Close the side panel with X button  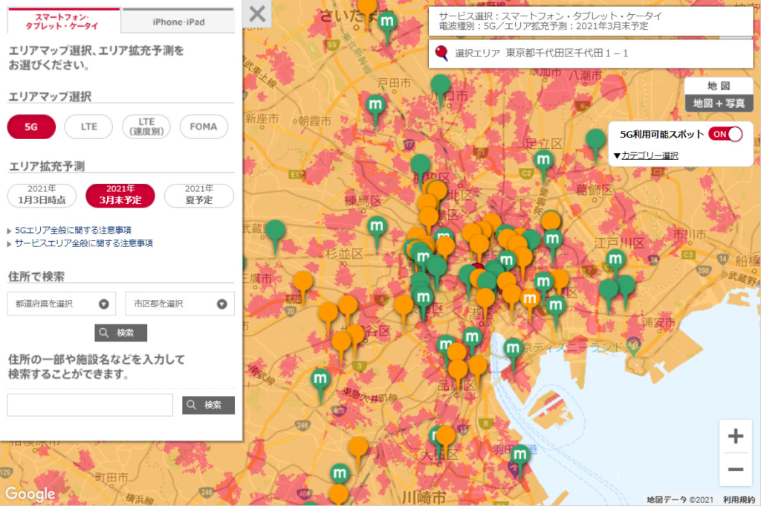tap(257, 13)
